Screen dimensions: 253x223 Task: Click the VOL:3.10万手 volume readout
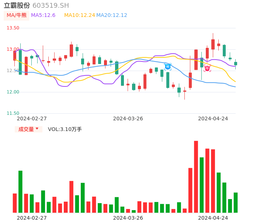(65, 129)
